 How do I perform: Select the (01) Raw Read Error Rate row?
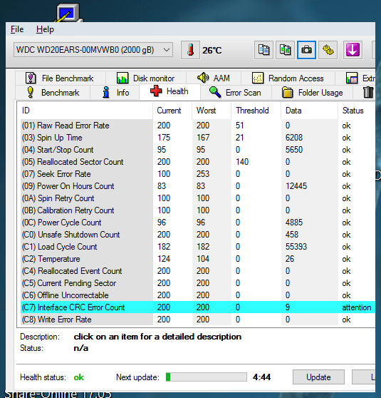coord(198,126)
